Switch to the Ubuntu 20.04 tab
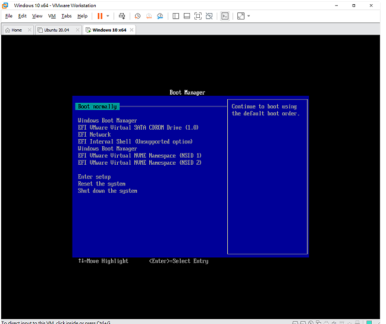The image size is (386, 324). point(57,30)
